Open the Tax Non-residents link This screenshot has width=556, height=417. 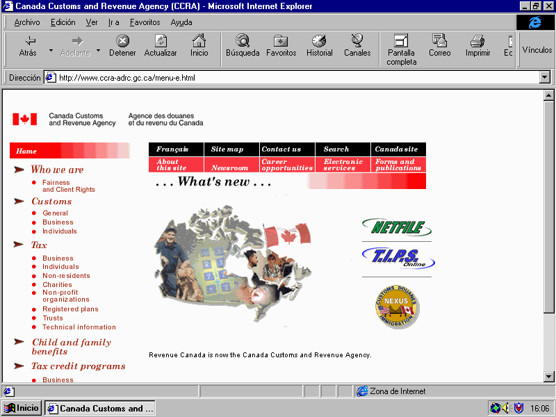[x=66, y=275]
